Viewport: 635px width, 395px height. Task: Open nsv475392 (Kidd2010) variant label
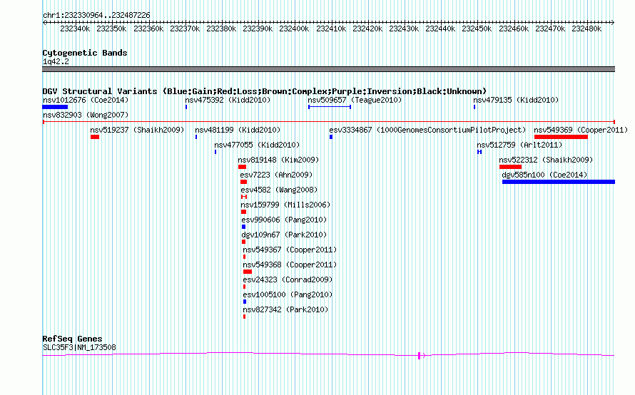click(x=228, y=100)
